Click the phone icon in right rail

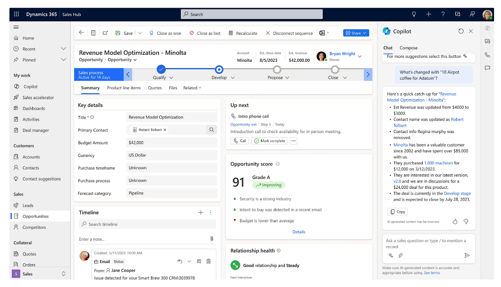(x=487, y=55)
